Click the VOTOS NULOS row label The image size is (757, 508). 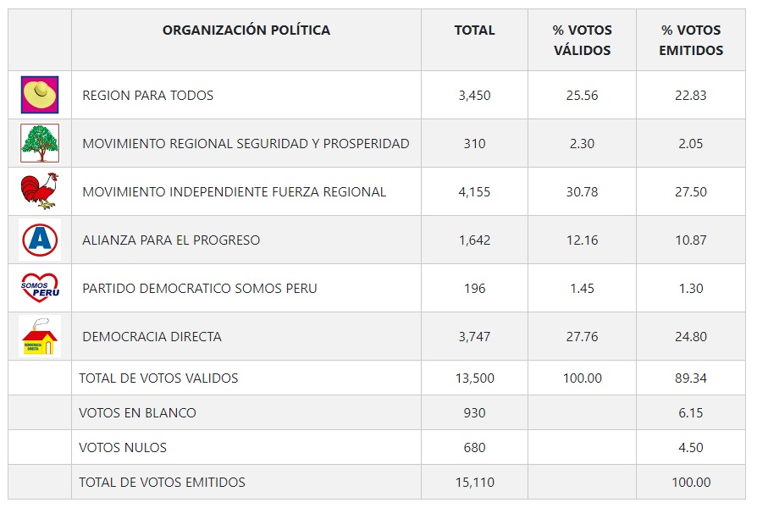123,448
